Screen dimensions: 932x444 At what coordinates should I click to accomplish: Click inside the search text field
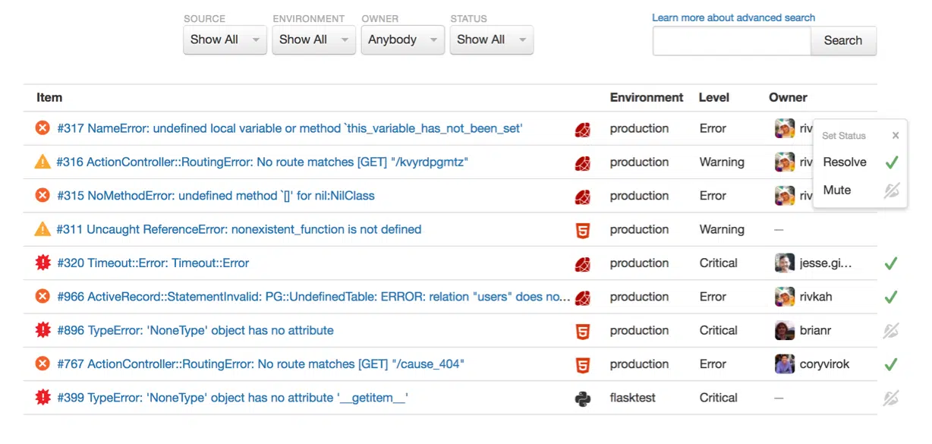[731, 40]
